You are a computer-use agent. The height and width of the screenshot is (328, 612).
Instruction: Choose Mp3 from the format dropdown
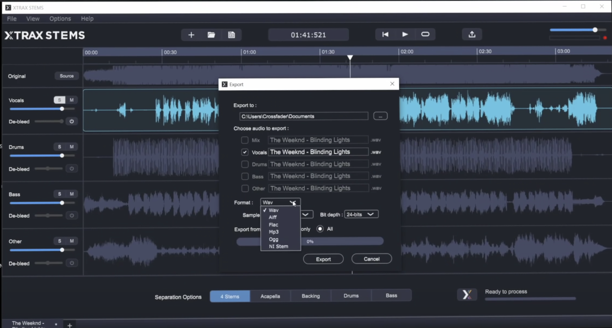point(274,232)
